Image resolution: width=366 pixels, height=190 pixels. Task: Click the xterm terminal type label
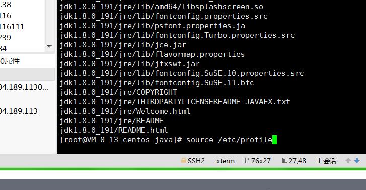(x=225, y=161)
